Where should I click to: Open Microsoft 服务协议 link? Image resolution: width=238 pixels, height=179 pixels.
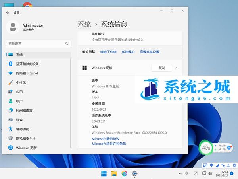coord(106,139)
